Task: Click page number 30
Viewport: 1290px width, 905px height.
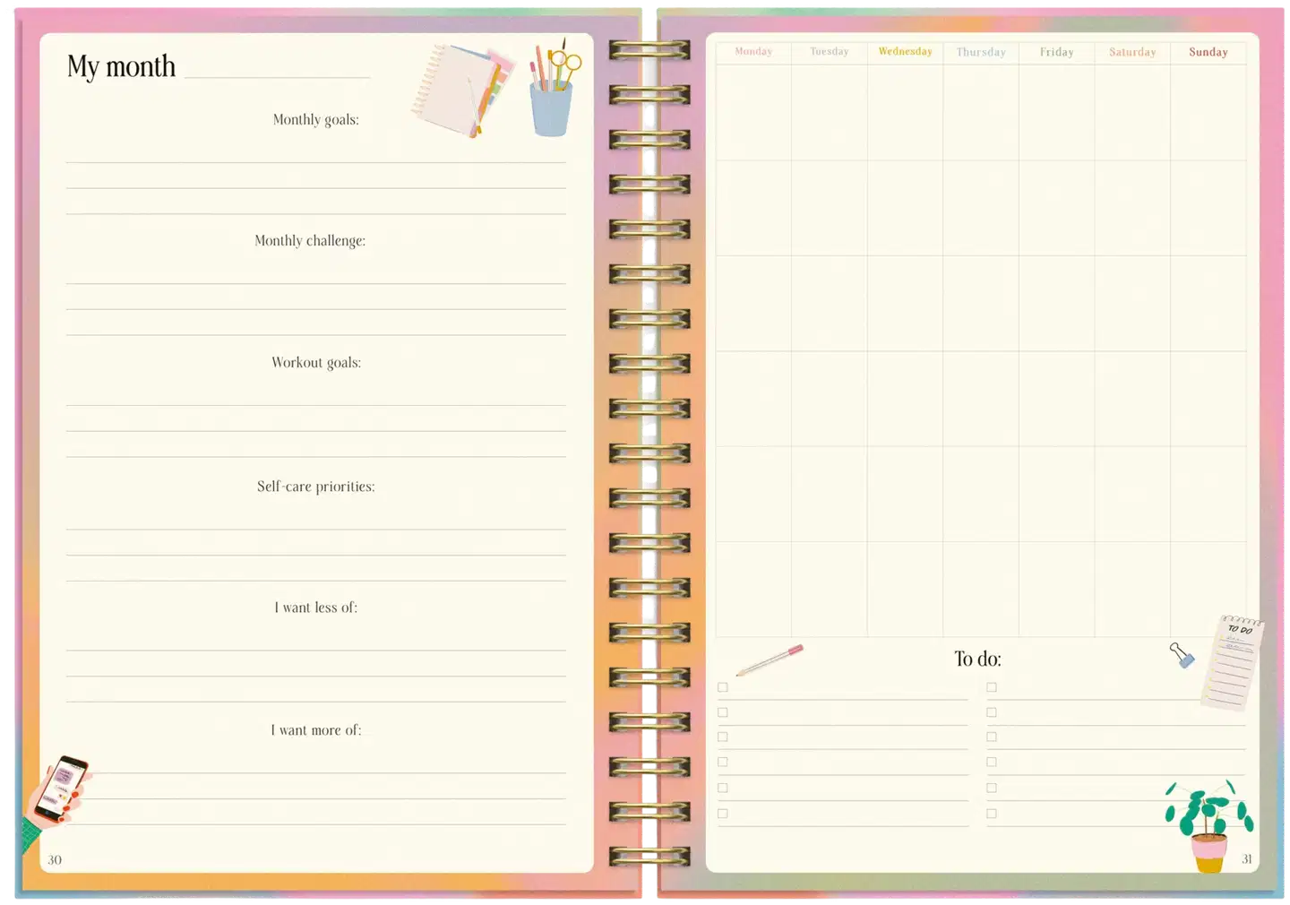Action: [55, 860]
